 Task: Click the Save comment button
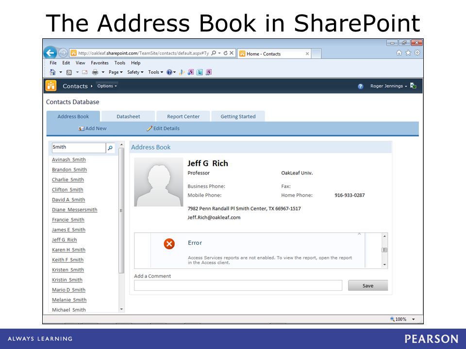[x=368, y=286]
